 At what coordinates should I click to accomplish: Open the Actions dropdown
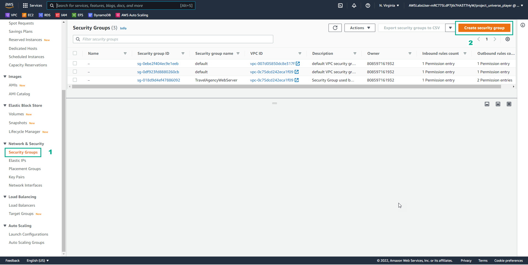[360, 28]
